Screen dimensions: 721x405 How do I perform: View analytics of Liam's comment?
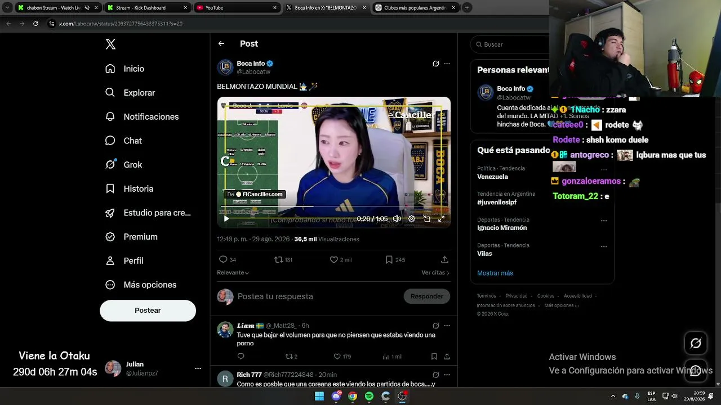point(392,357)
